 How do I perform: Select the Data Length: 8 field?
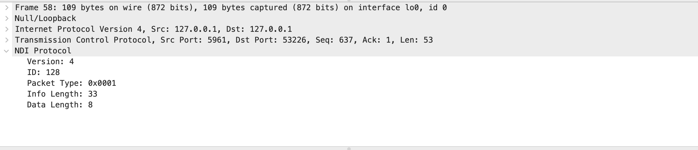(x=60, y=105)
